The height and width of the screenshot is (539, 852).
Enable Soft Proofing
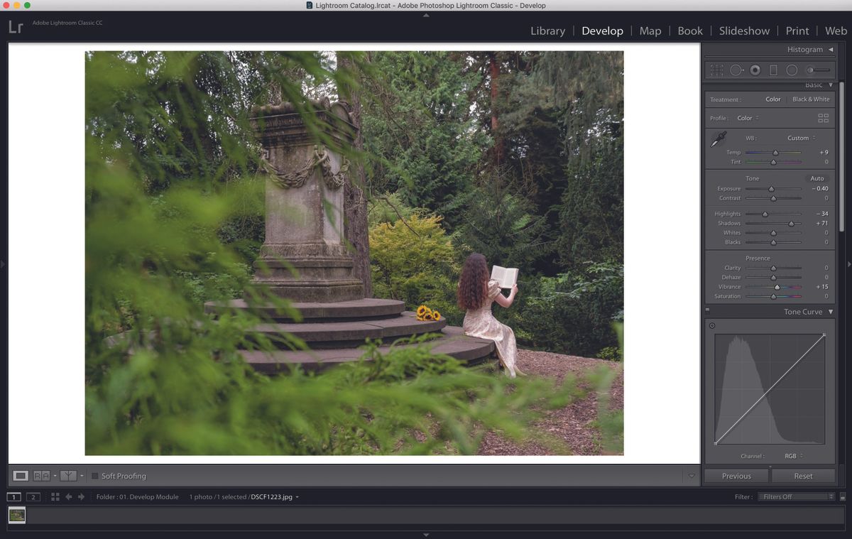[x=94, y=476]
